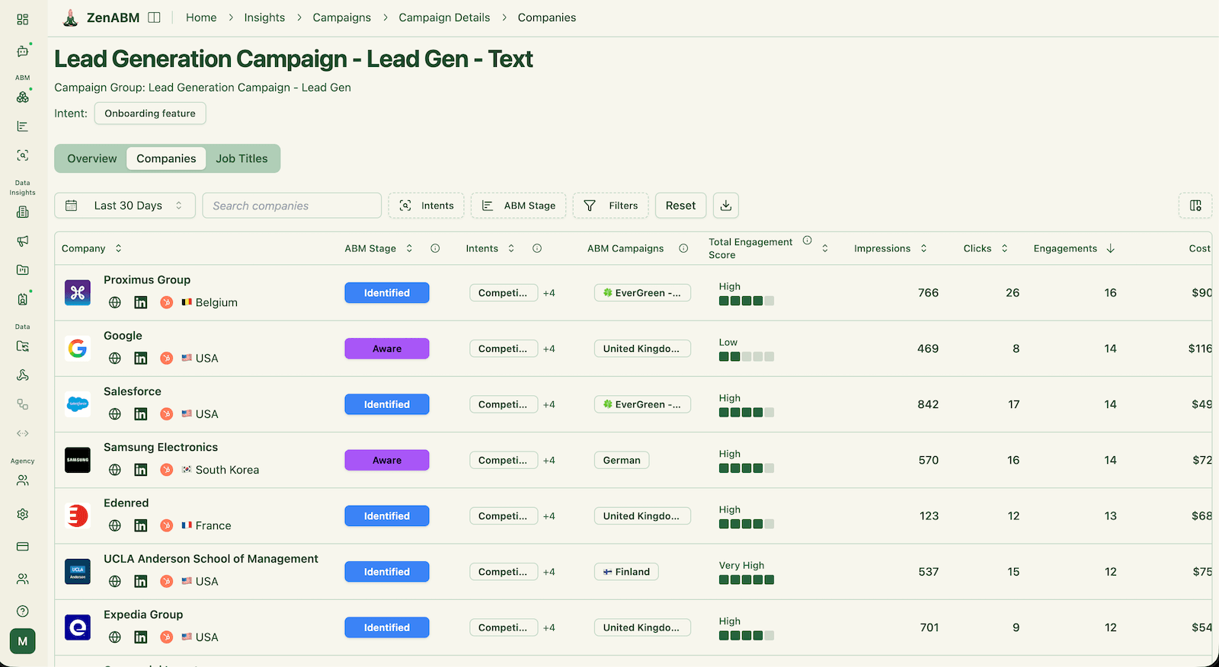
Task: Open Proximus Group LinkedIn icon
Action: pyautogui.click(x=141, y=302)
